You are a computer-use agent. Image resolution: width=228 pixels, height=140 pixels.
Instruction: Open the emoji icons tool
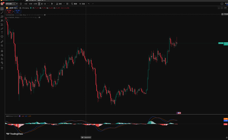2,36
